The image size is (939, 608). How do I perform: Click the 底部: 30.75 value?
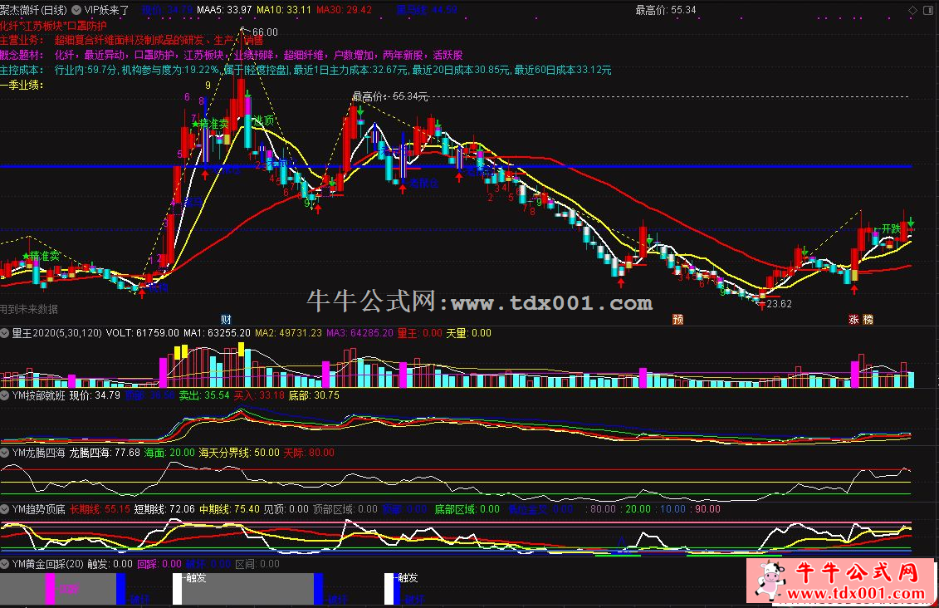pos(314,395)
